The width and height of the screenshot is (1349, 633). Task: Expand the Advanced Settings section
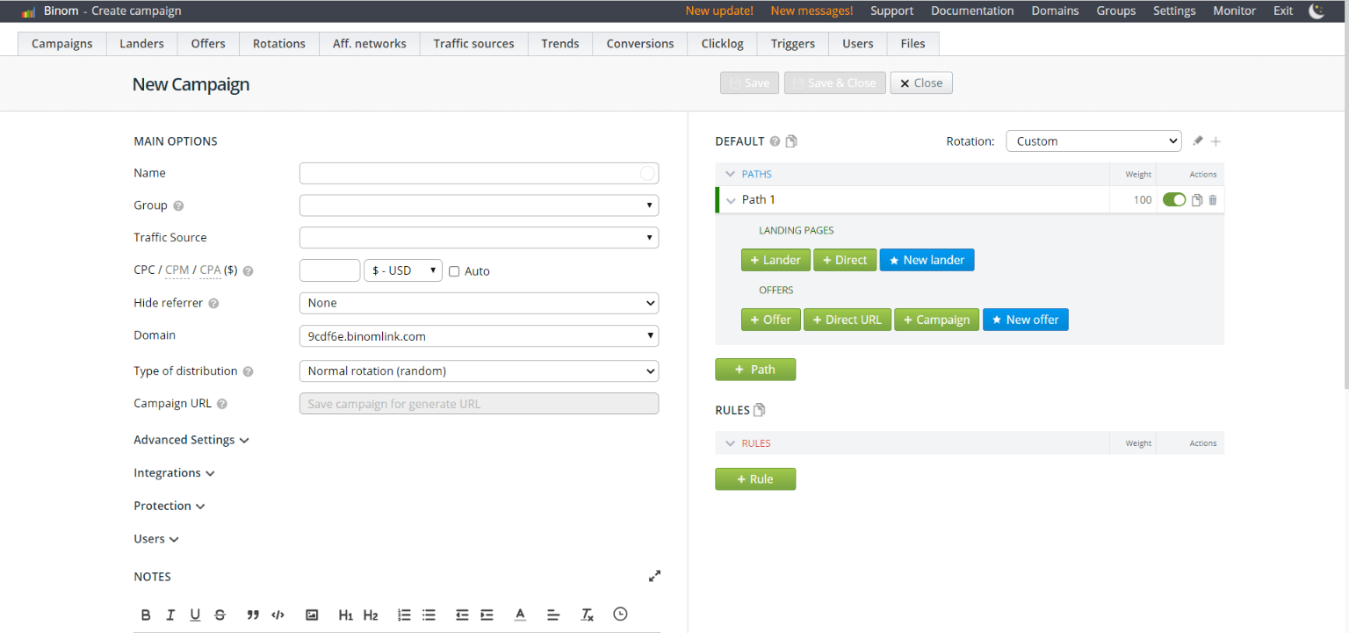191,440
